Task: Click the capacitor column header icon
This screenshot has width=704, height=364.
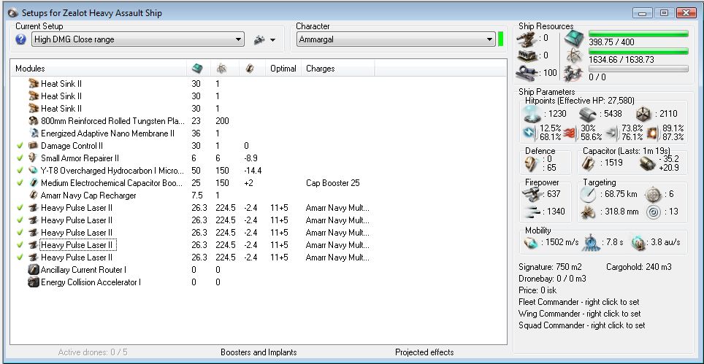Action: [x=250, y=69]
